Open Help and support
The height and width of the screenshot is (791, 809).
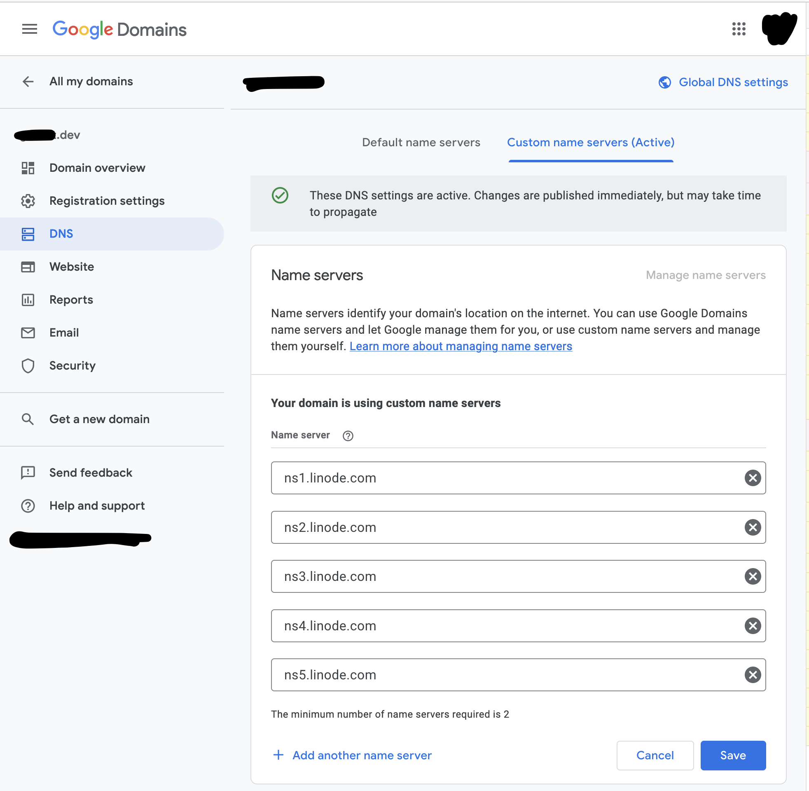(97, 505)
